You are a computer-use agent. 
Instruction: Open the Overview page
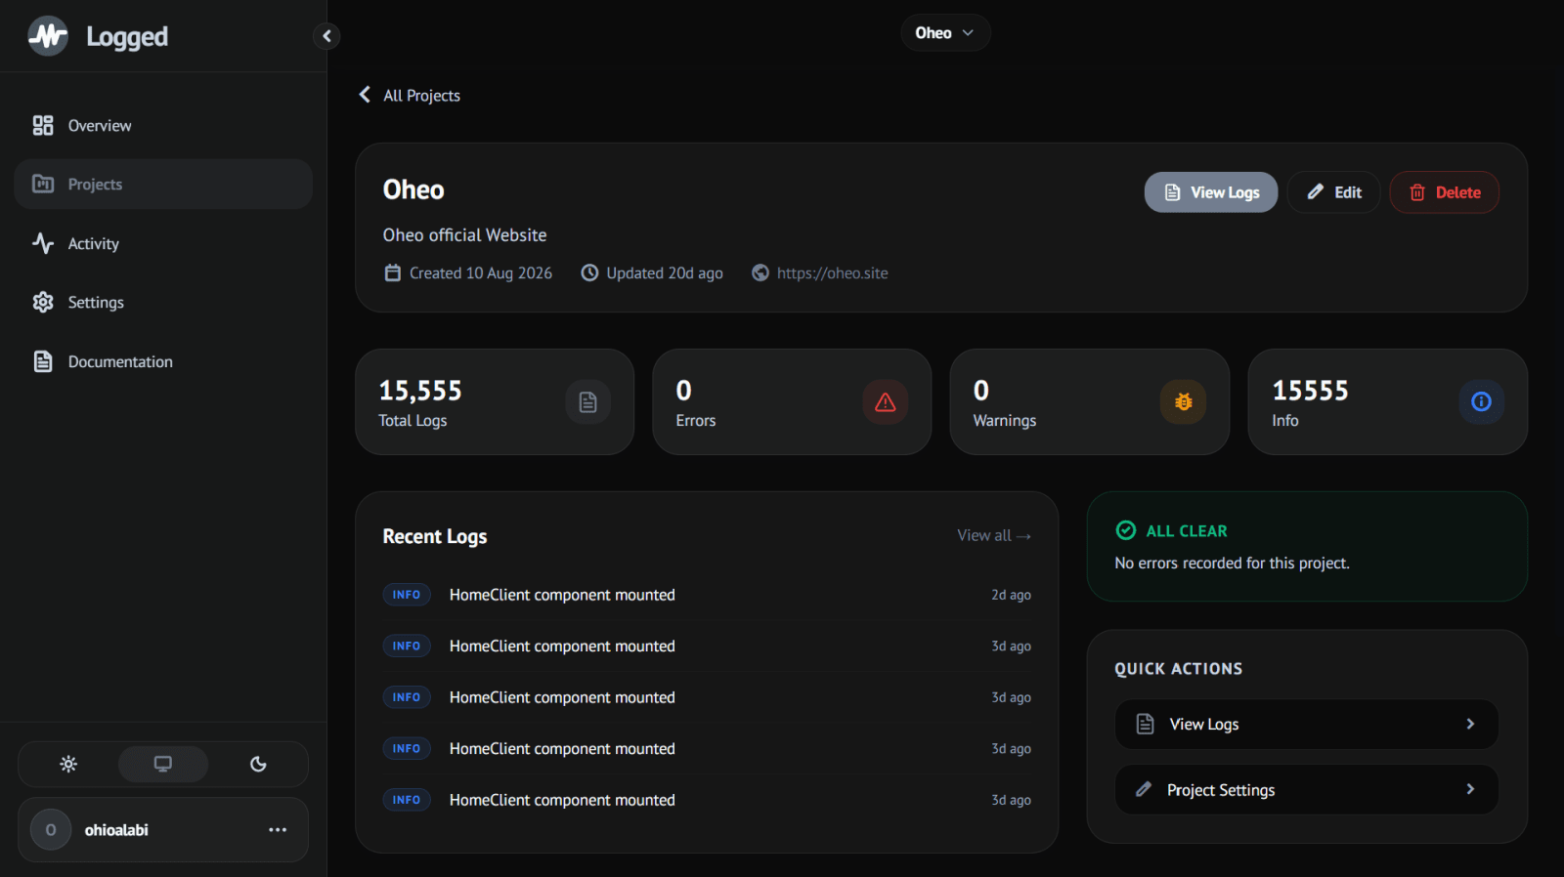click(x=163, y=125)
